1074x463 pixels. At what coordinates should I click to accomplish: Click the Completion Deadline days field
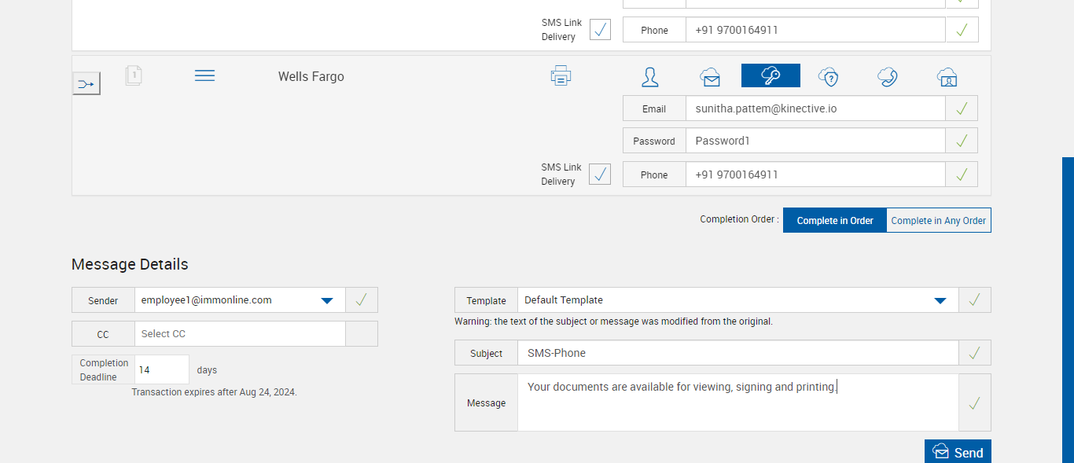tap(162, 369)
